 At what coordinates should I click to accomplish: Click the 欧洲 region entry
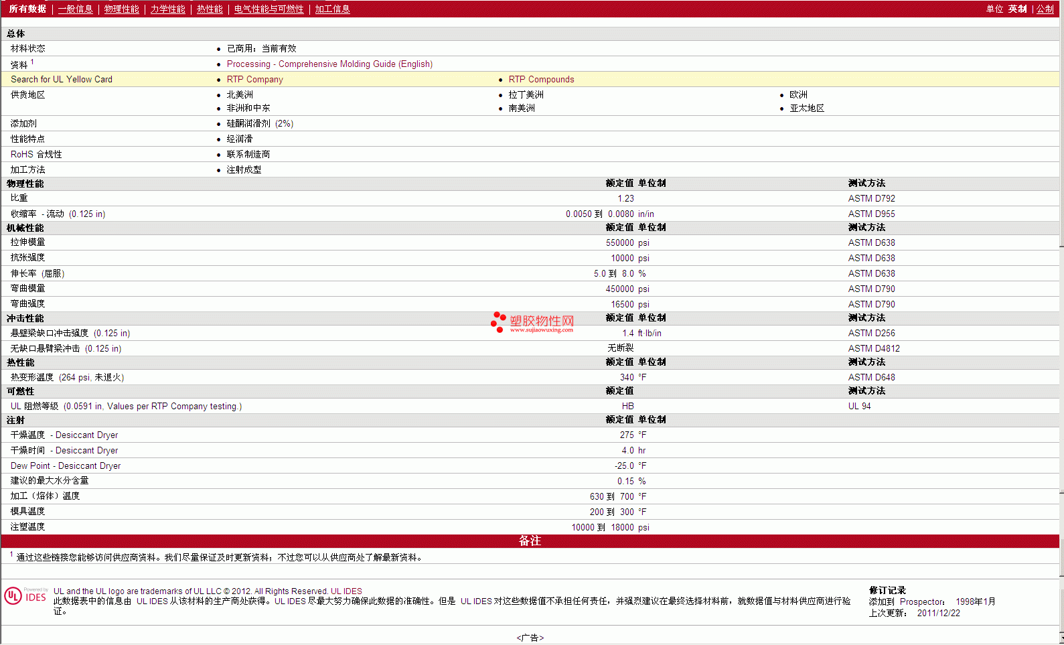pos(798,94)
